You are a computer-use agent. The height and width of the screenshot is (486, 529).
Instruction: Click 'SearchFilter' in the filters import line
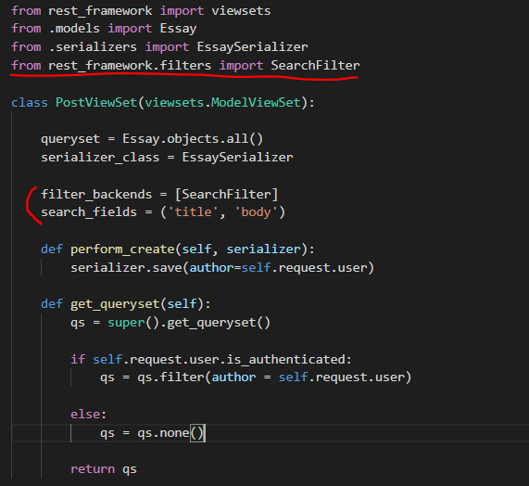pyautogui.click(x=315, y=65)
